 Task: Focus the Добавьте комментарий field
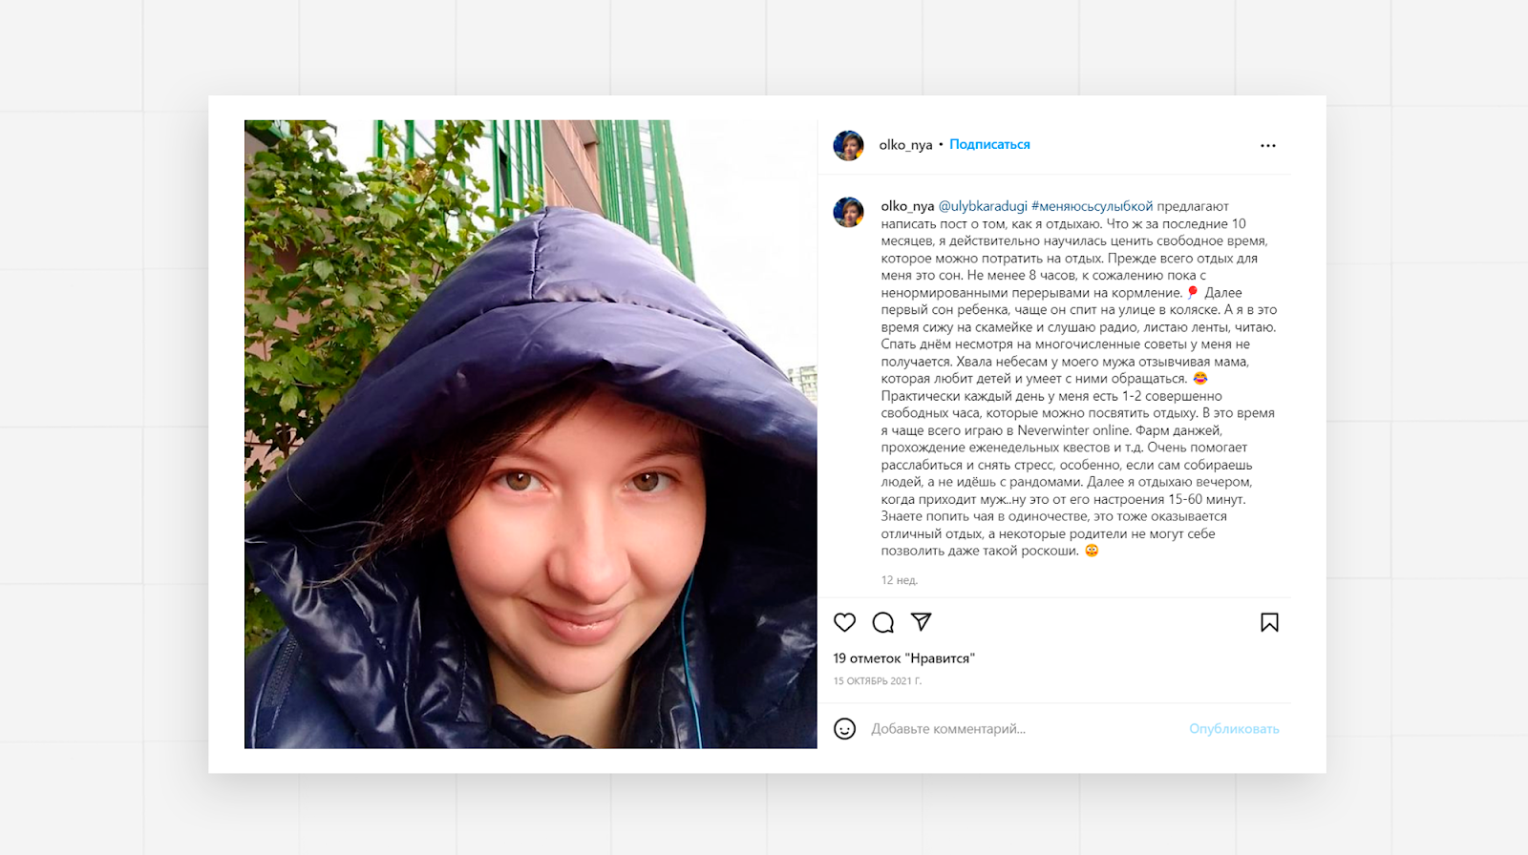point(1022,729)
